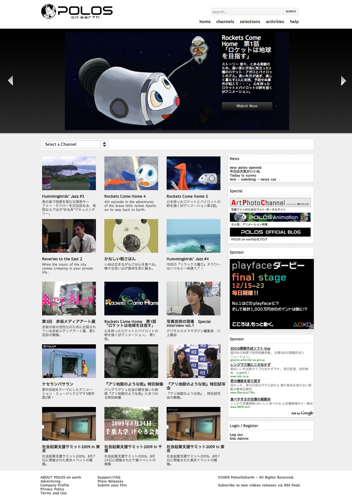Open 『アリ地獄のような街』特別試写会 thumbnail

193,361
